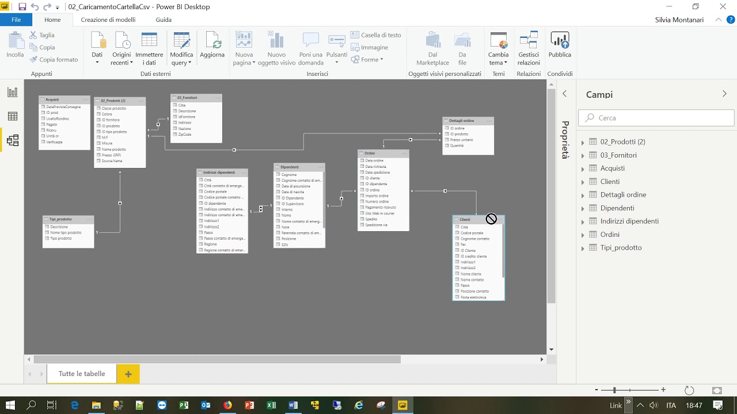The height and width of the screenshot is (414, 737).
Task: Undo with quick-access toolbar arrow
Action: click(x=35, y=7)
